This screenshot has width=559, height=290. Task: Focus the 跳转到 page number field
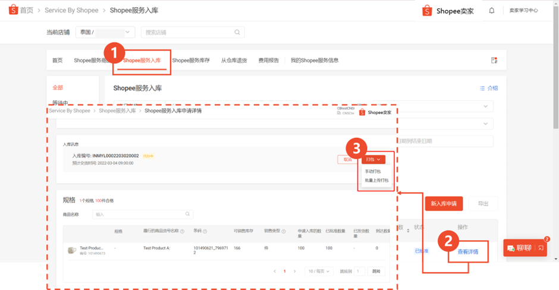tap(359, 271)
